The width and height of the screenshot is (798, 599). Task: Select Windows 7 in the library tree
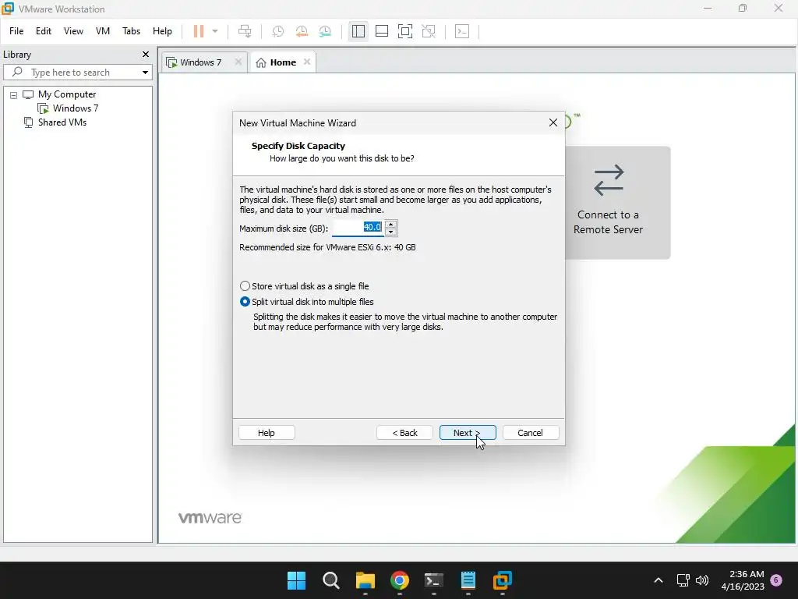[x=75, y=108]
